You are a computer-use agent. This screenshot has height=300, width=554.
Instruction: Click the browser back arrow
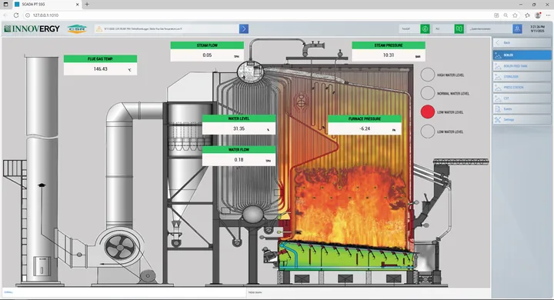(5, 15)
